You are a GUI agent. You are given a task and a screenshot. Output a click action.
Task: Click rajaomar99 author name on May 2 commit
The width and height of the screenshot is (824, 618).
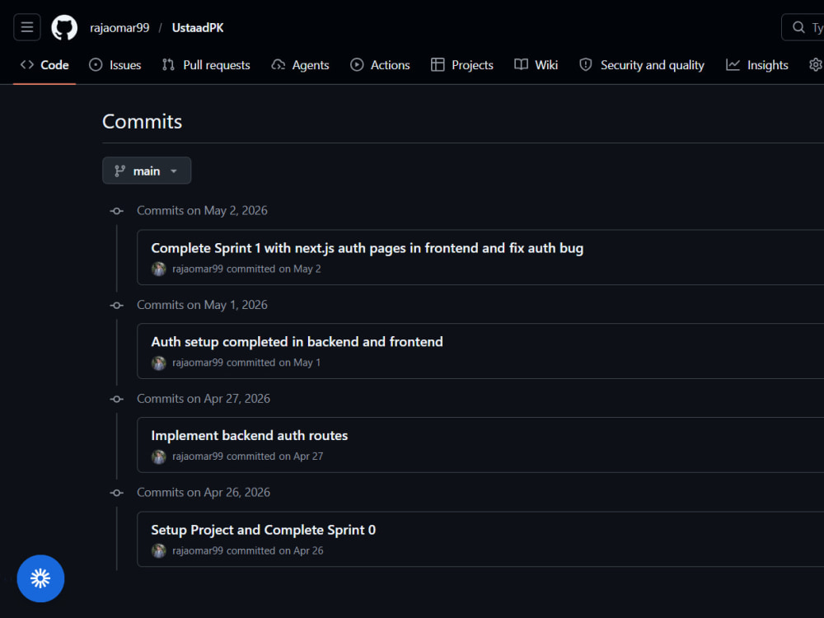tap(198, 269)
